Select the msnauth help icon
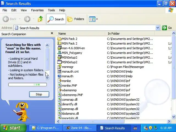Image resolution: width=176 pixels, height=132 pixels. (59, 76)
